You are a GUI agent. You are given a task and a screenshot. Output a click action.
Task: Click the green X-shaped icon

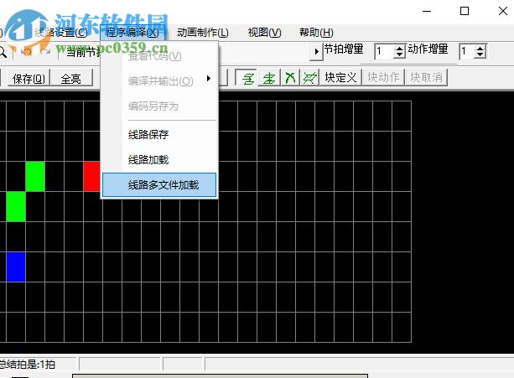pyautogui.click(x=290, y=78)
